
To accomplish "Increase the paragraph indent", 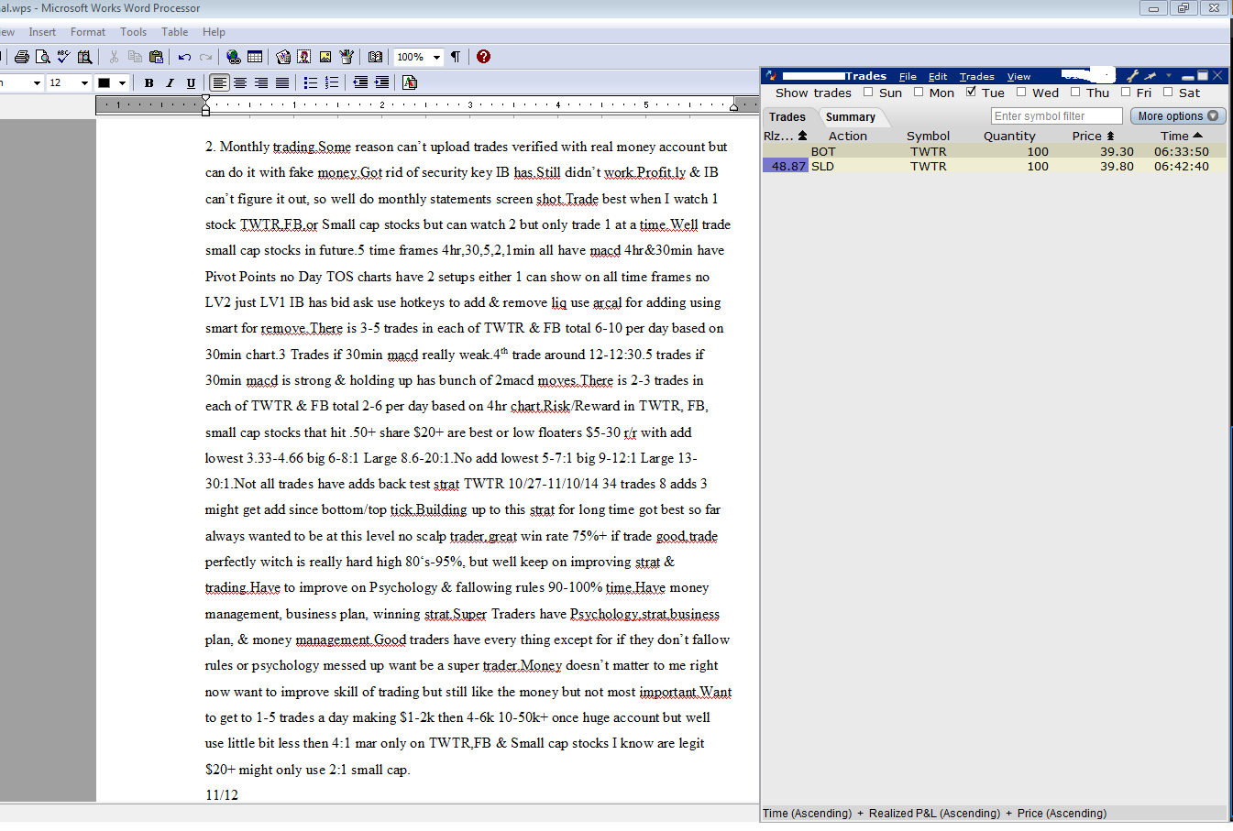I will coord(381,82).
